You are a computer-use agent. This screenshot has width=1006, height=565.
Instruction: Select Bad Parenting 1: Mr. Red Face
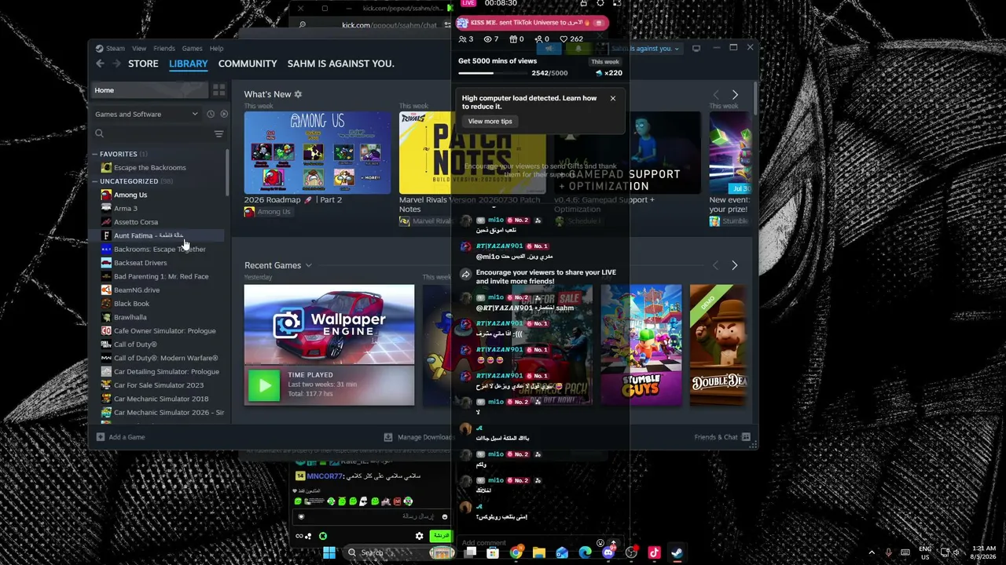tap(161, 276)
